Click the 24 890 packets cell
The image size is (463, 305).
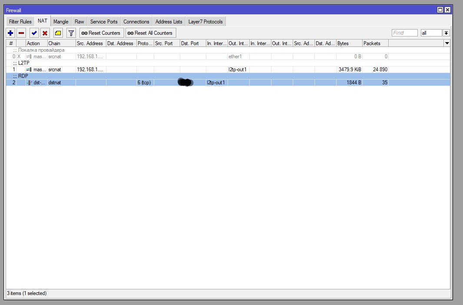(x=375, y=70)
